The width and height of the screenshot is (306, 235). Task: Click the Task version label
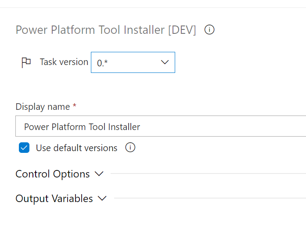(64, 62)
